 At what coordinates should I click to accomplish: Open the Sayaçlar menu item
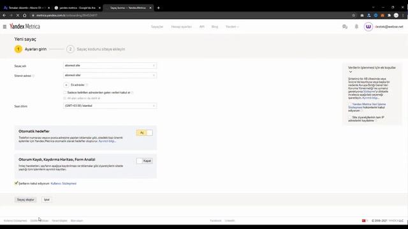click(157, 27)
